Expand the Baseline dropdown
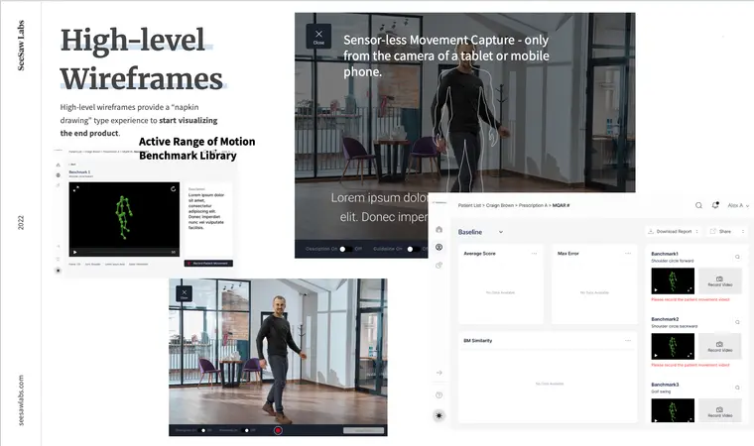 click(500, 232)
